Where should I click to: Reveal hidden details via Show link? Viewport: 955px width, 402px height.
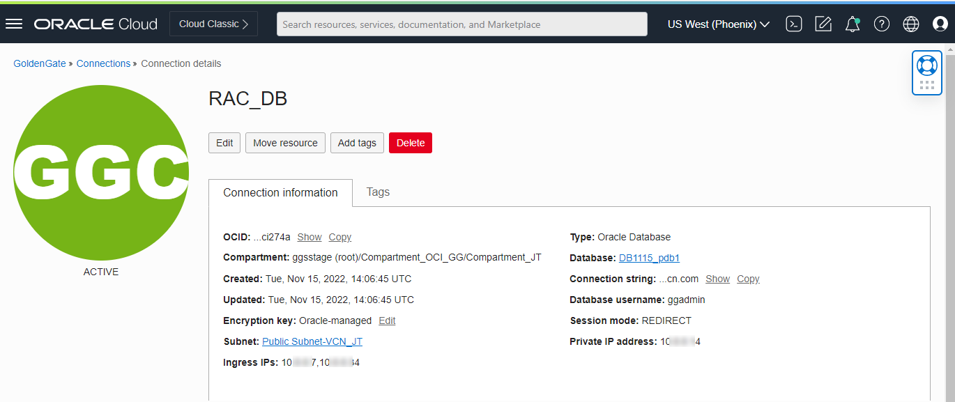pyautogui.click(x=310, y=237)
